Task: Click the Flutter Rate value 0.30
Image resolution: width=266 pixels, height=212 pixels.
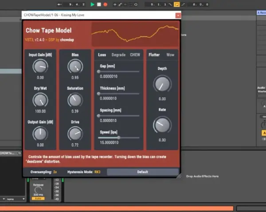Action: [162, 140]
